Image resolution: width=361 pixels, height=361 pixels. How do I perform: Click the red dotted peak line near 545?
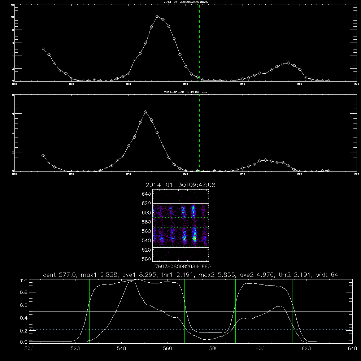(133, 311)
